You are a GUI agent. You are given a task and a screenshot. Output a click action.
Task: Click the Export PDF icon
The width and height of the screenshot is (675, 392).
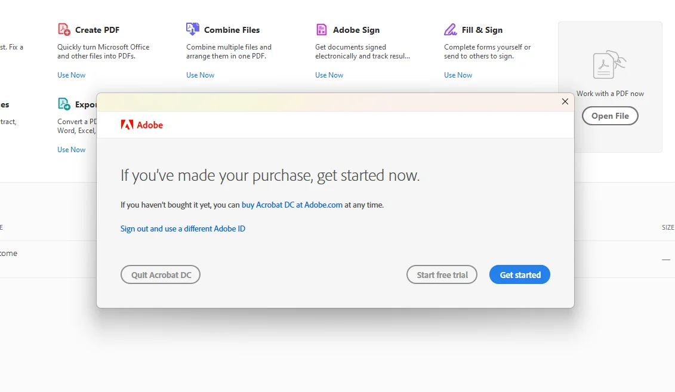coord(64,104)
